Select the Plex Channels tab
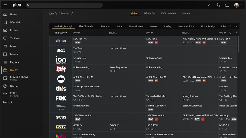The image size is (246, 138). [86, 26]
